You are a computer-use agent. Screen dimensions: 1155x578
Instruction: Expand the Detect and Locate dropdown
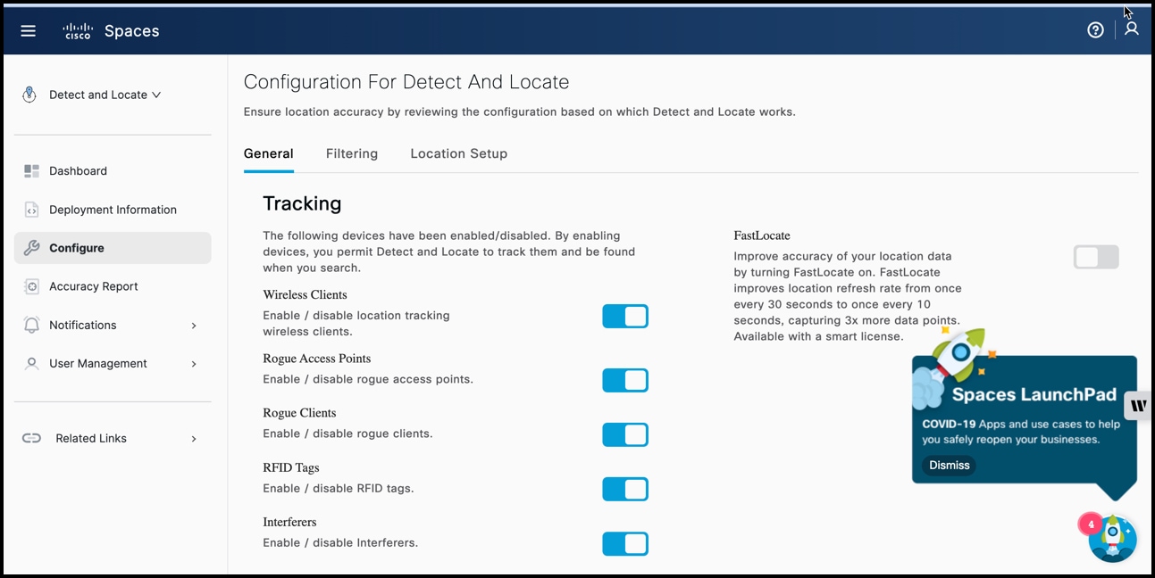tap(156, 95)
